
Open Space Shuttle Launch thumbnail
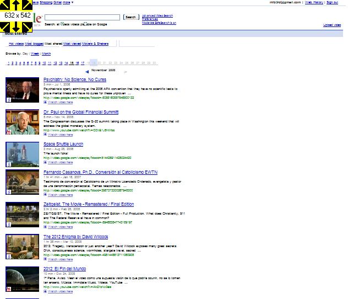click(x=22, y=154)
